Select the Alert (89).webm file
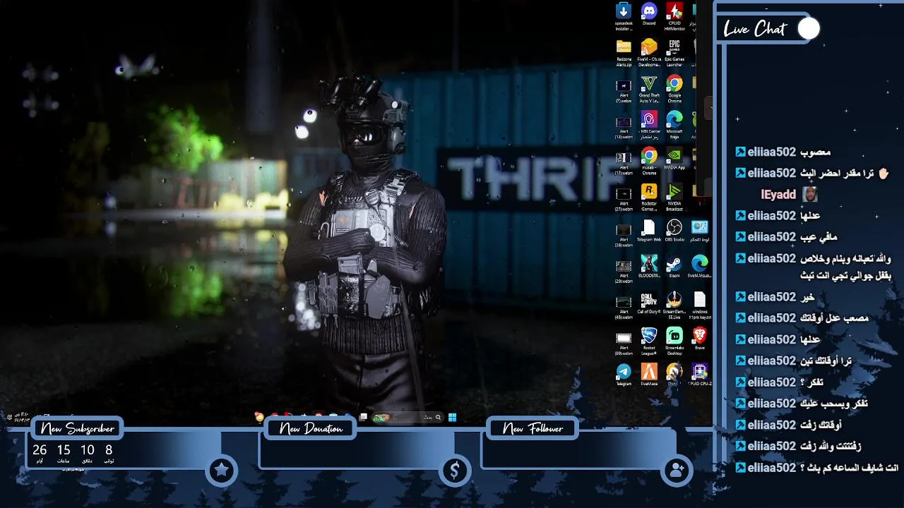This screenshot has height=508, width=904. tap(624, 344)
